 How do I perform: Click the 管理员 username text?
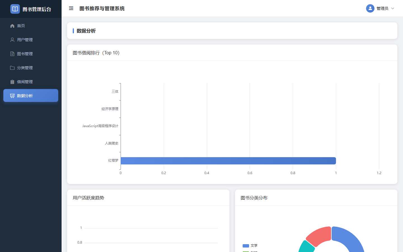point(382,8)
